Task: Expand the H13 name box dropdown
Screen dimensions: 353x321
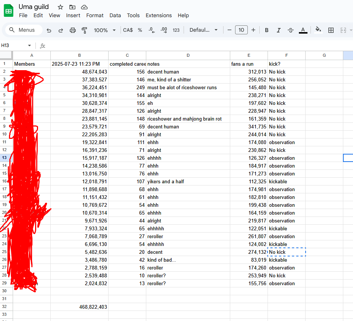Action: click(29, 46)
